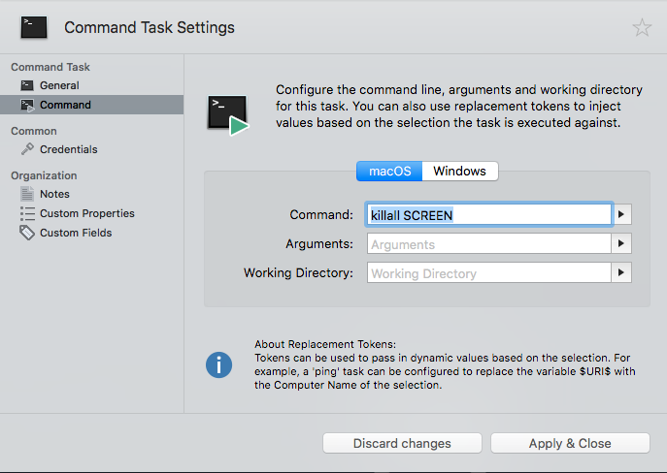Open token menu for Working Directory field
667x473 pixels.
pyautogui.click(x=622, y=273)
